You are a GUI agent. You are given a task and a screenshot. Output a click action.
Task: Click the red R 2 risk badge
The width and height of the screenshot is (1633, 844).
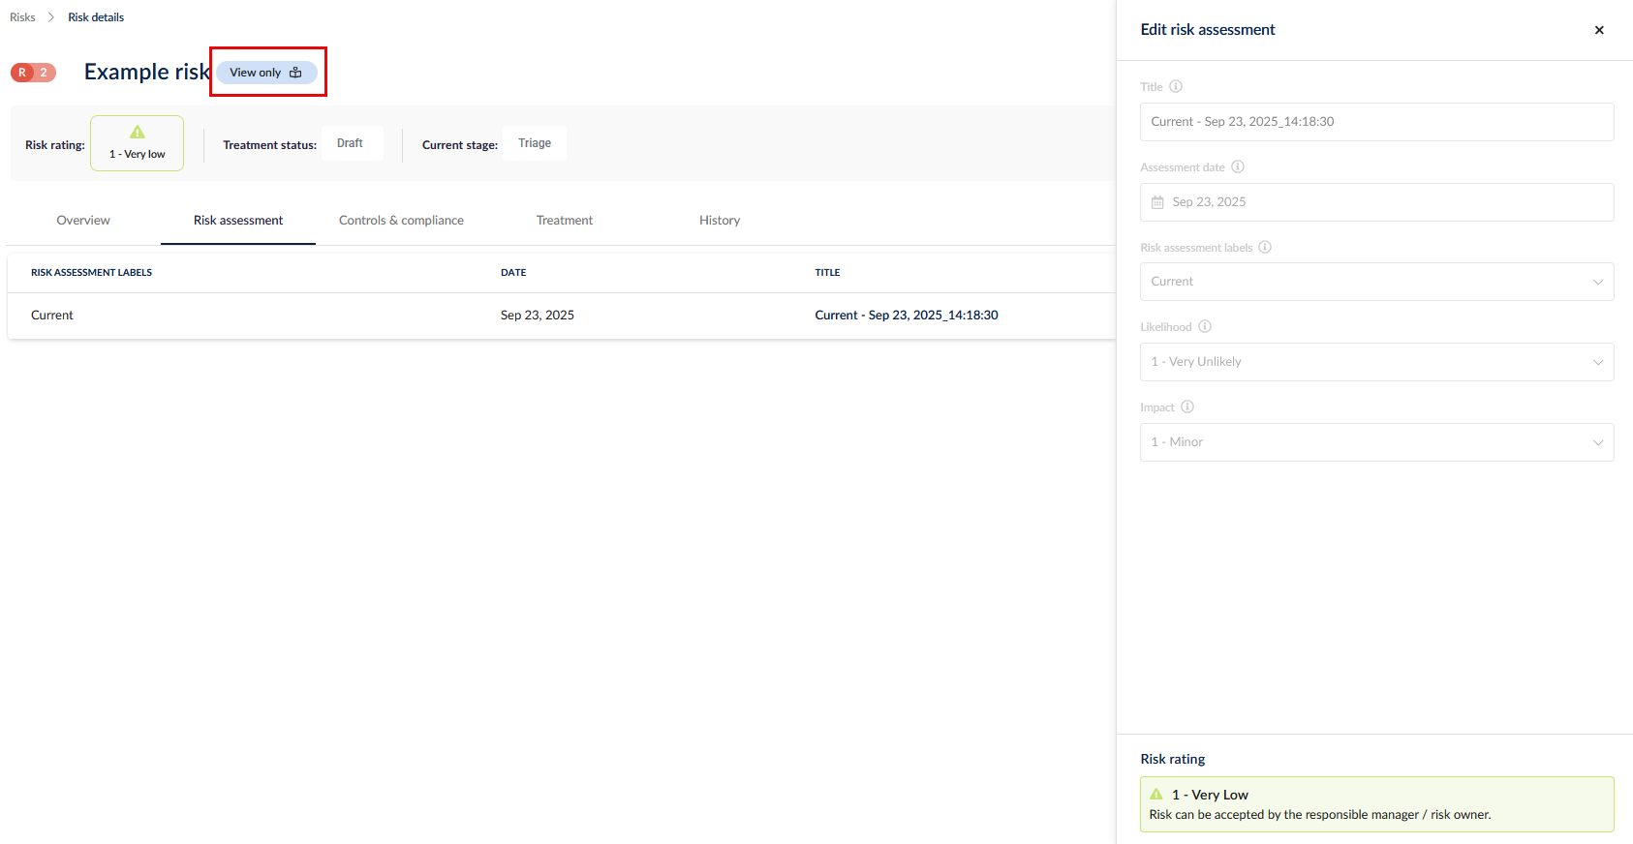coord(33,73)
